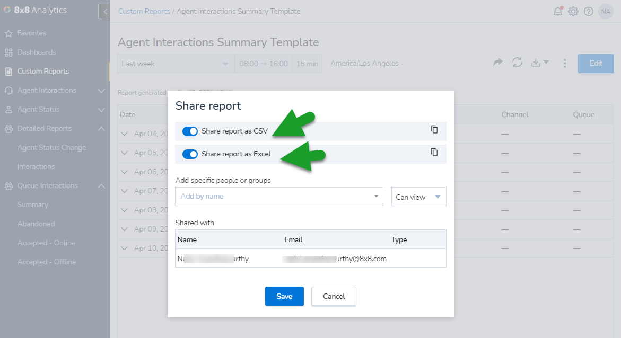Click the Type column in Shared with table
This screenshot has width=621, height=338.
[399, 239]
